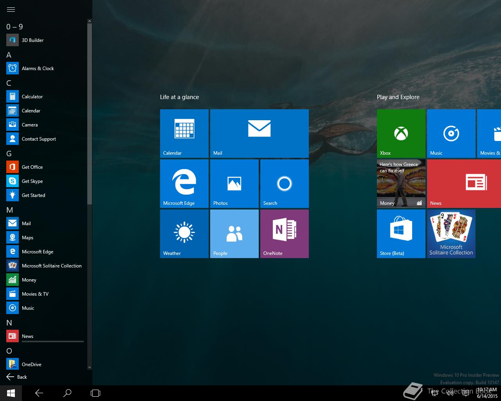This screenshot has height=401, width=501.
Task: Click the letter M group header
Action: point(10,210)
